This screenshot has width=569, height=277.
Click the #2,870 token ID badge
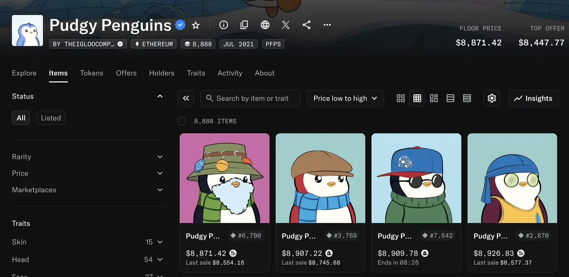click(x=533, y=236)
